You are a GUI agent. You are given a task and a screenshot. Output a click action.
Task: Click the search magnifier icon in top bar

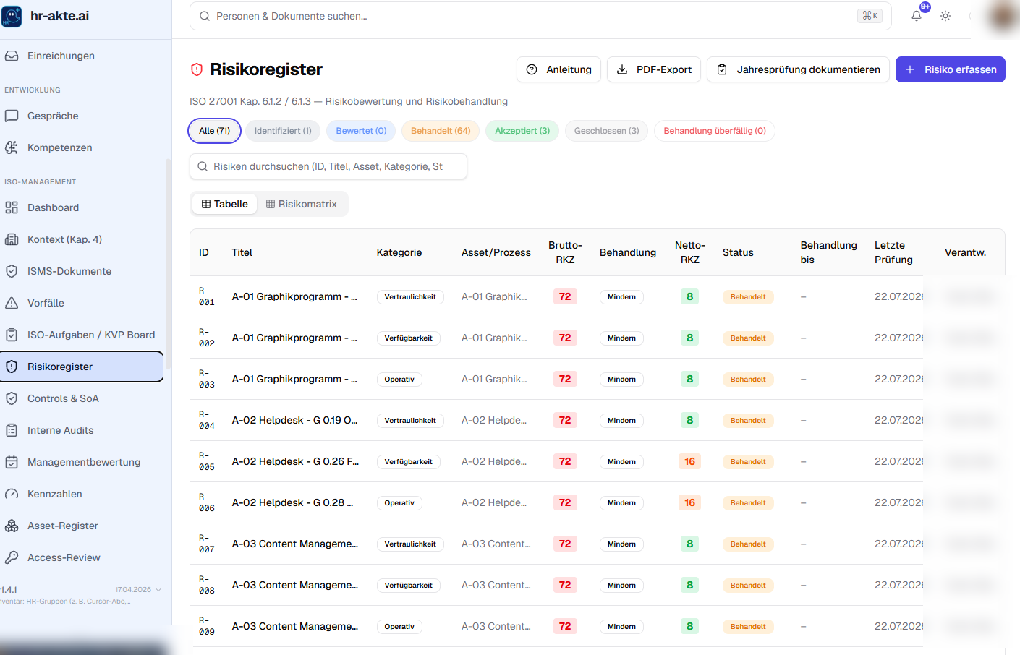(205, 16)
